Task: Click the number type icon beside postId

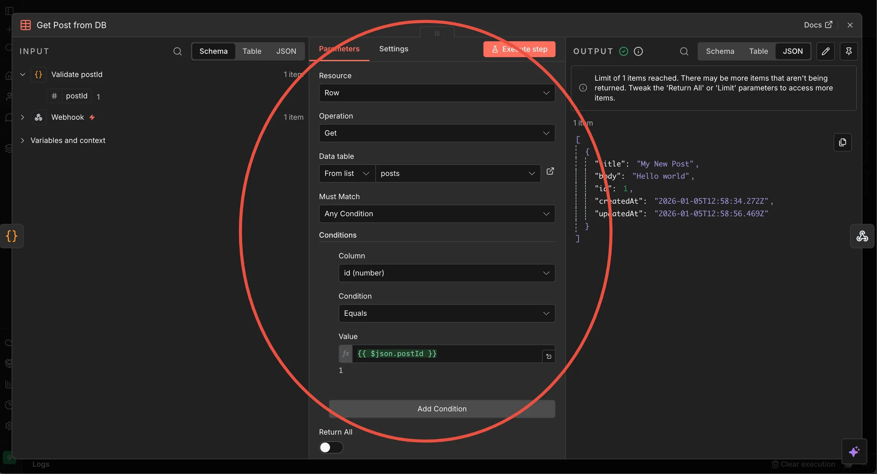Action: [54, 96]
